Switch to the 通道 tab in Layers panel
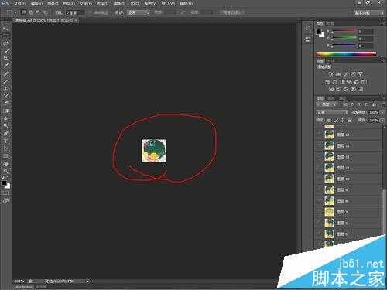 click(331, 98)
